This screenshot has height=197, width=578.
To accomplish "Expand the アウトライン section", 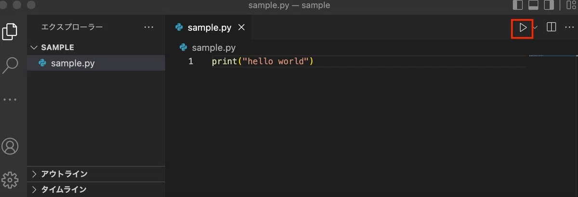I will pos(96,174).
